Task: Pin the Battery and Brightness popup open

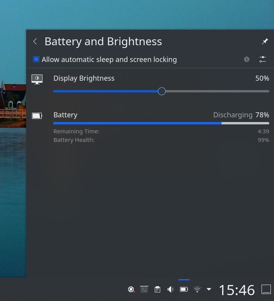Action: coord(265,41)
